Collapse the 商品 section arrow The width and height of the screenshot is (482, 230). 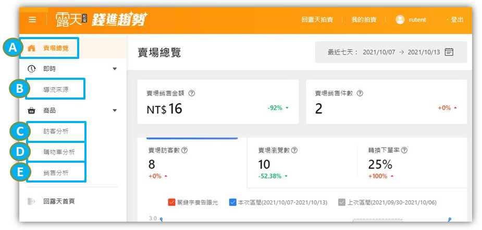115,110
